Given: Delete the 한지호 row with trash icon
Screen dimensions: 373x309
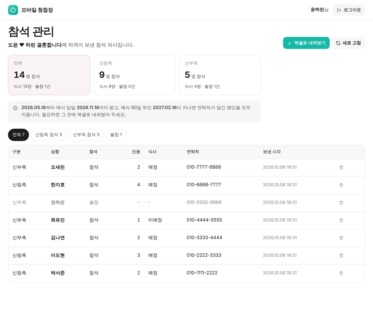Looking at the screenshot, I should tap(341, 185).
